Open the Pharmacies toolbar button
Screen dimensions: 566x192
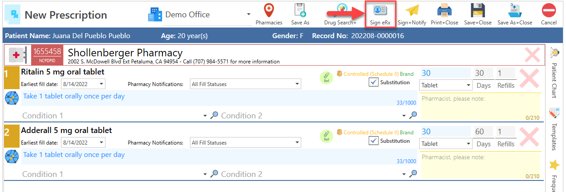(269, 14)
